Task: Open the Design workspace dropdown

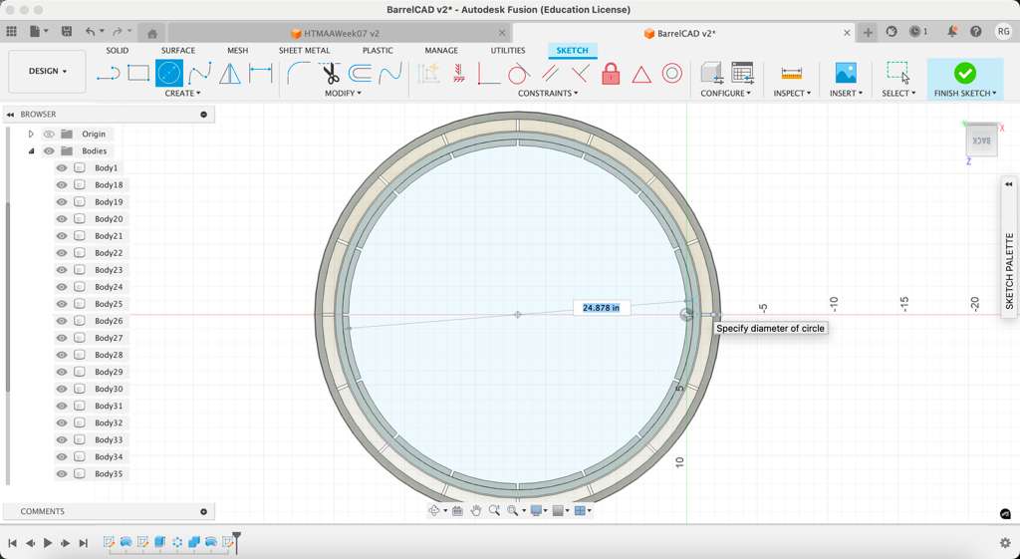Action: pyautogui.click(x=47, y=72)
